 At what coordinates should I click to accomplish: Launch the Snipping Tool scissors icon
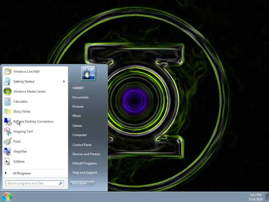[x=8, y=132]
